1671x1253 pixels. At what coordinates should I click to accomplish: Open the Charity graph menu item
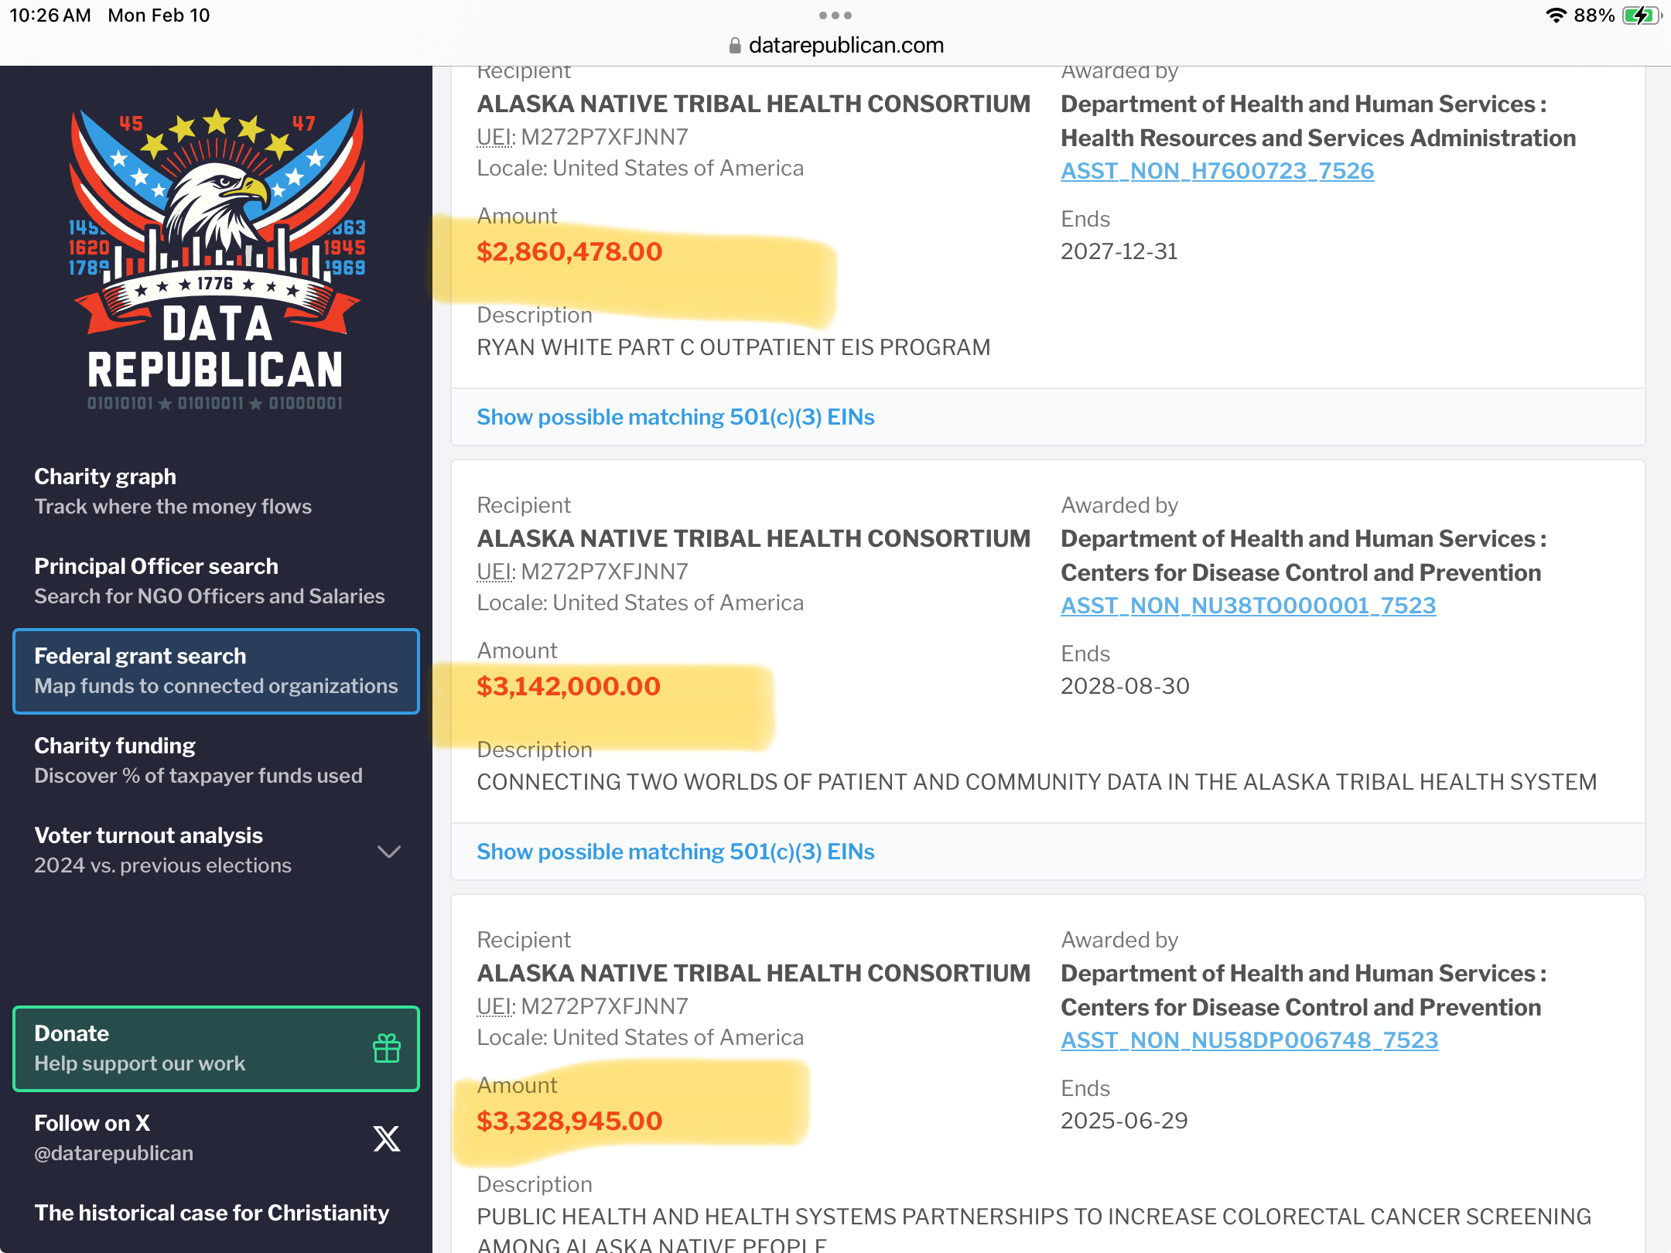pos(216,491)
